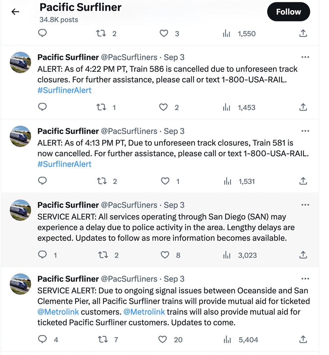Viewport: 329px width, 355px height.
Task: Visit the @Metrolink profile link
Action: point(58,311)
